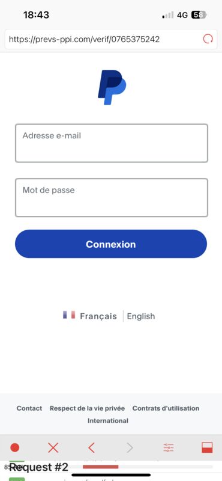Screen dimensions: 222x481
Task: Open Respect de la vie privée link
Action: 87,408
